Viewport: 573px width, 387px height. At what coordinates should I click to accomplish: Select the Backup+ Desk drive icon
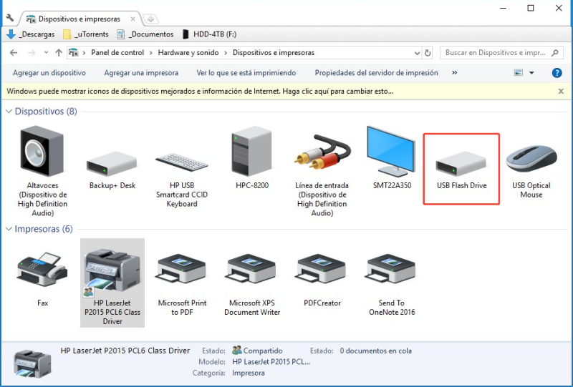pyautogui.click(x=112, y=164)
